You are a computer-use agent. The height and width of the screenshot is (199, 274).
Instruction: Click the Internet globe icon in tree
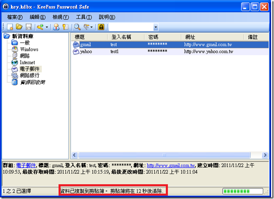point(14,62)
